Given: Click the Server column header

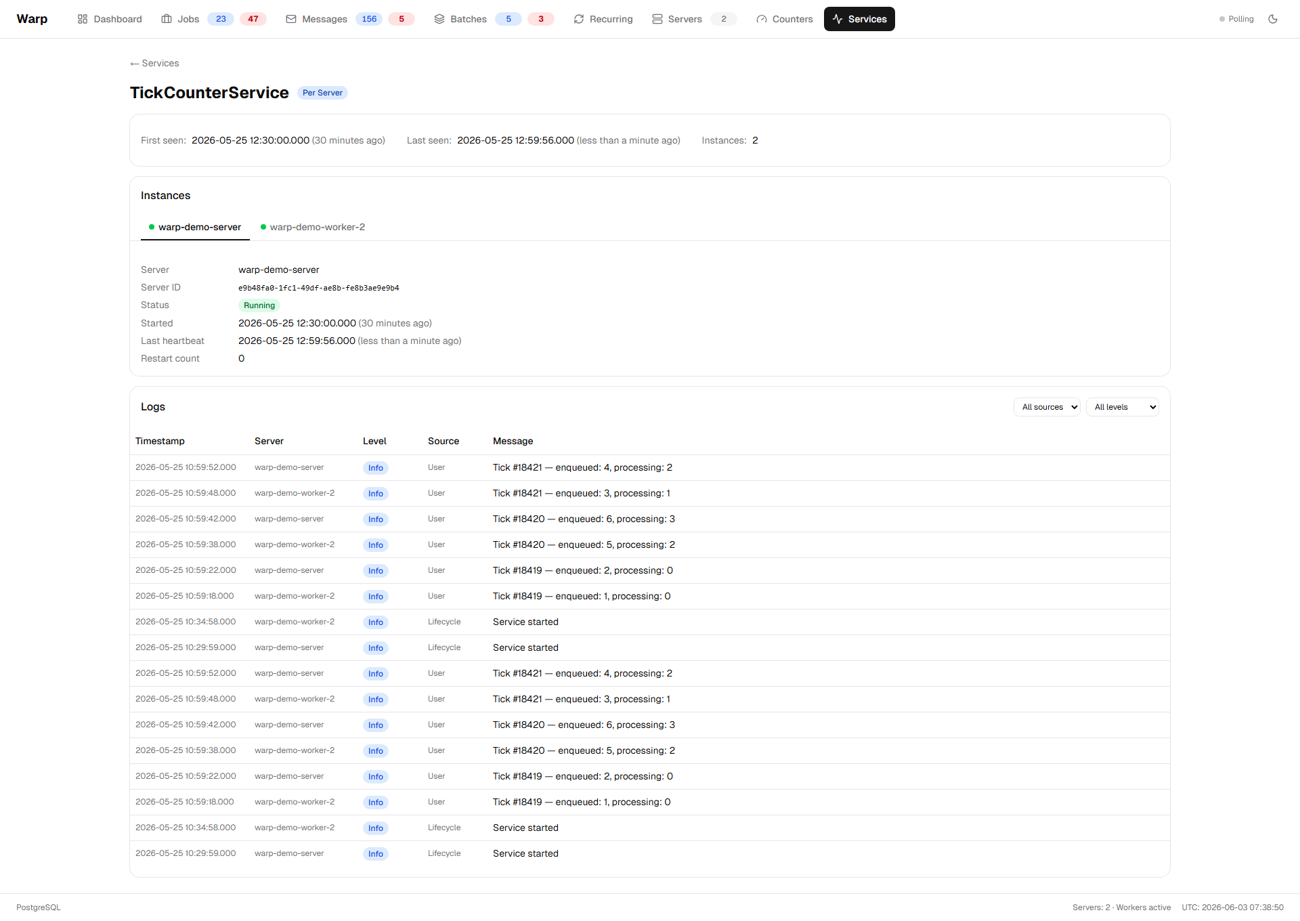Looking at the screenshot, I should click(x=269, y=441).
